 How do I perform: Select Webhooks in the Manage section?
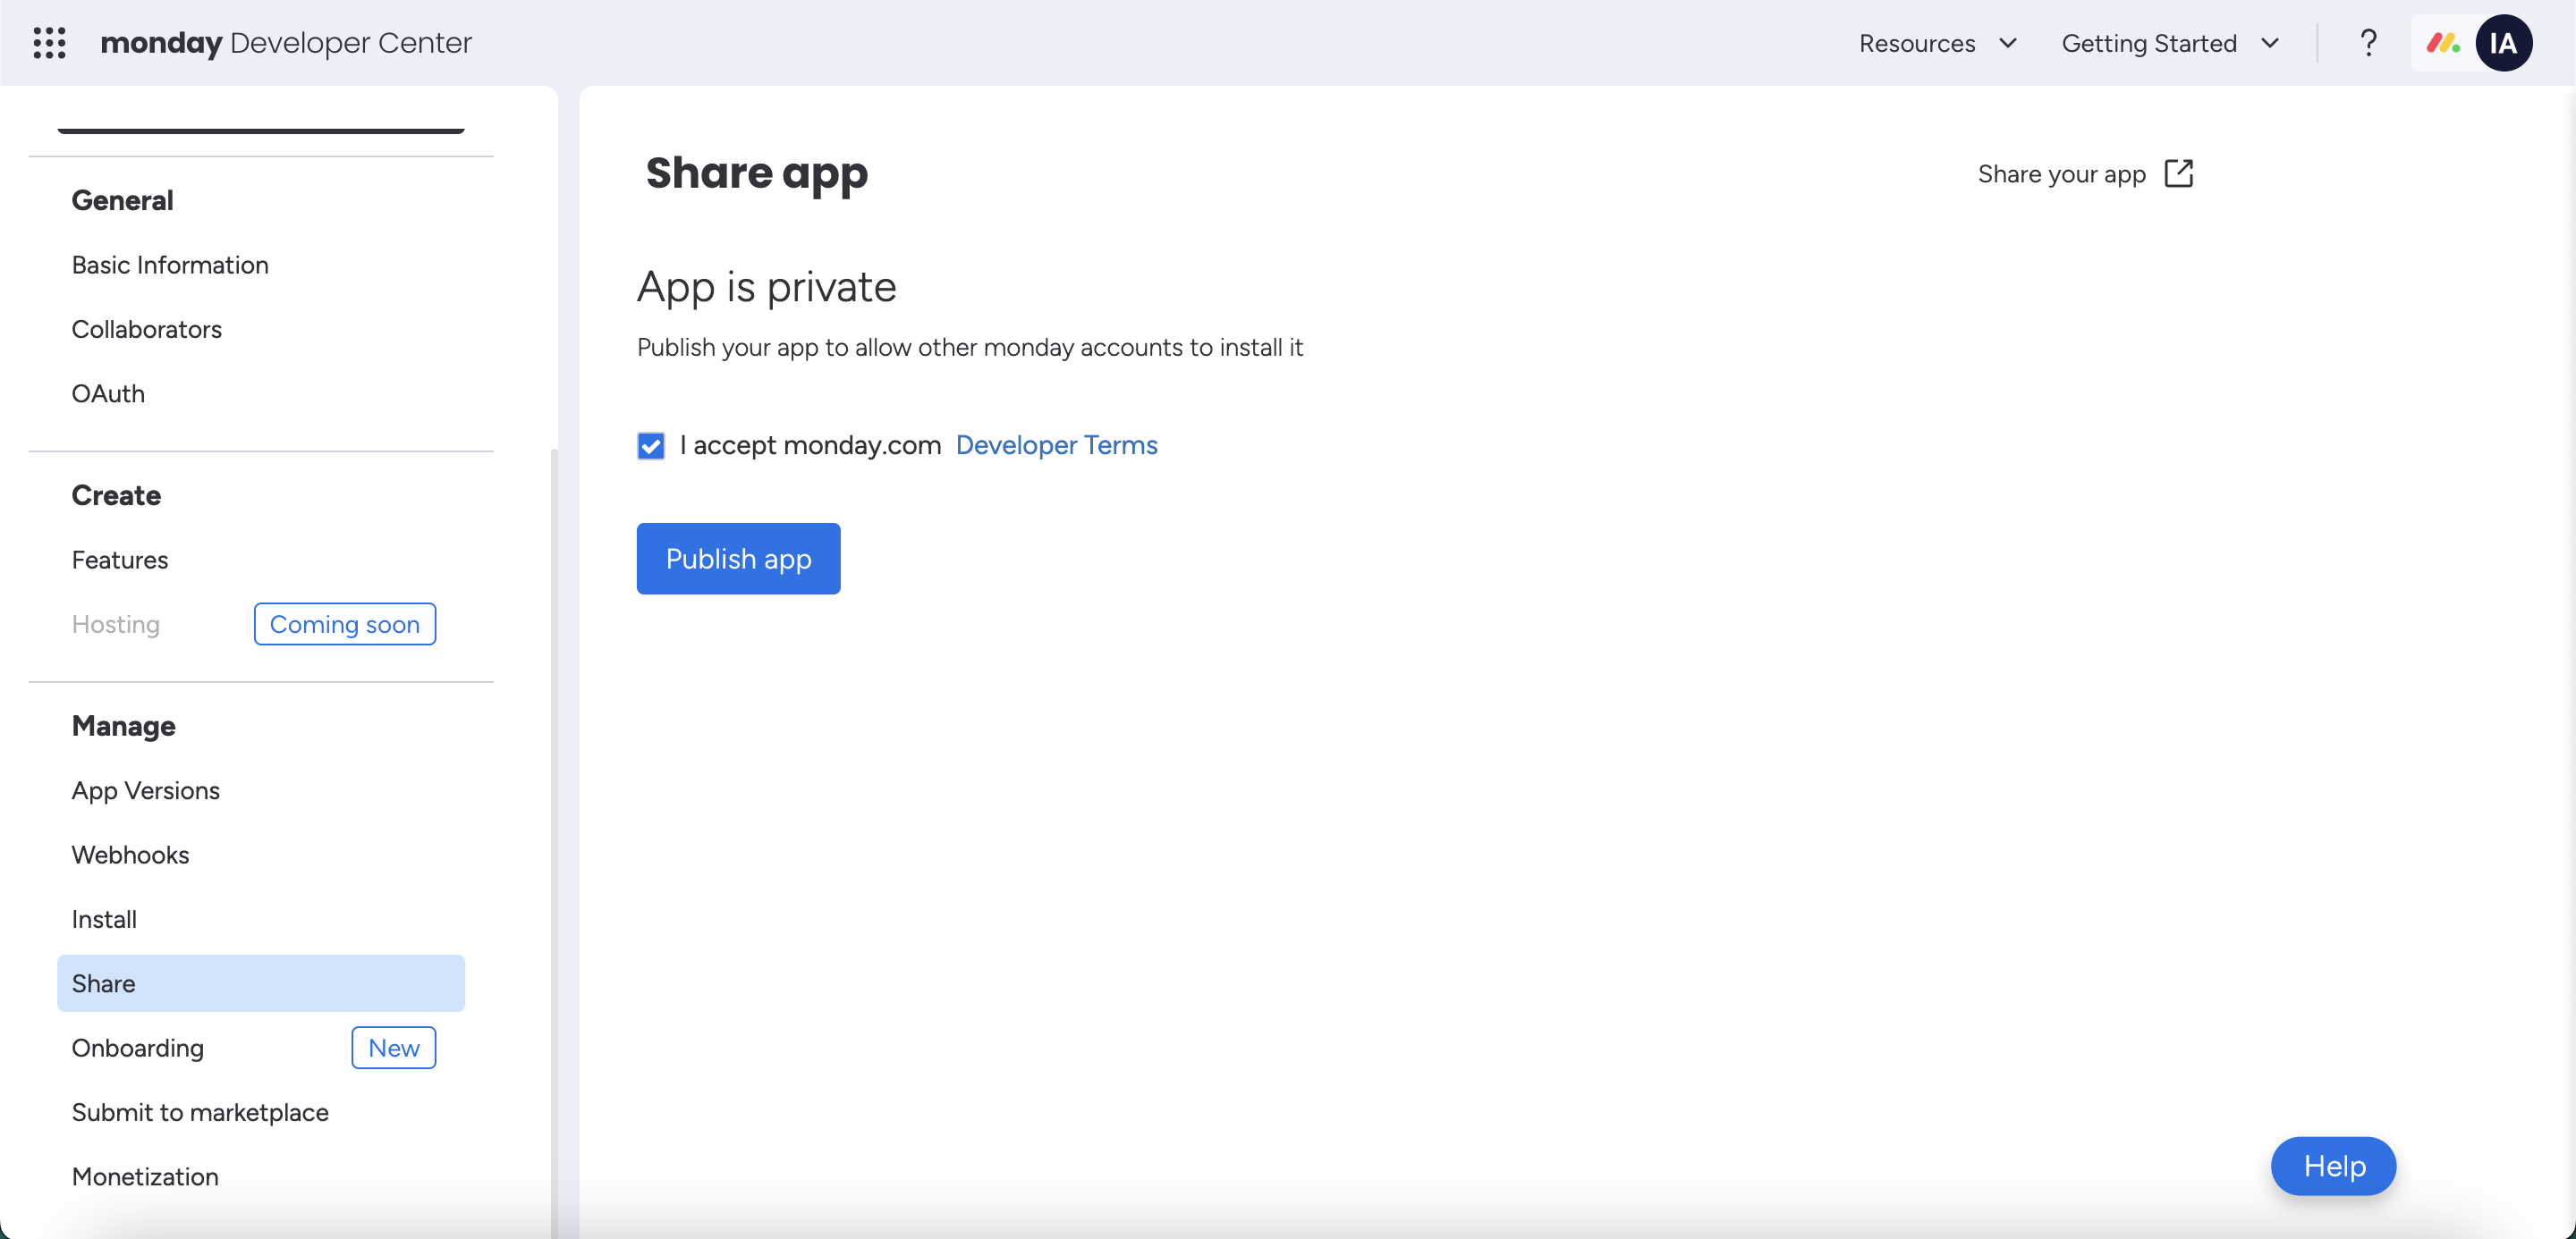pyautogui.click(x=130, y=855)
